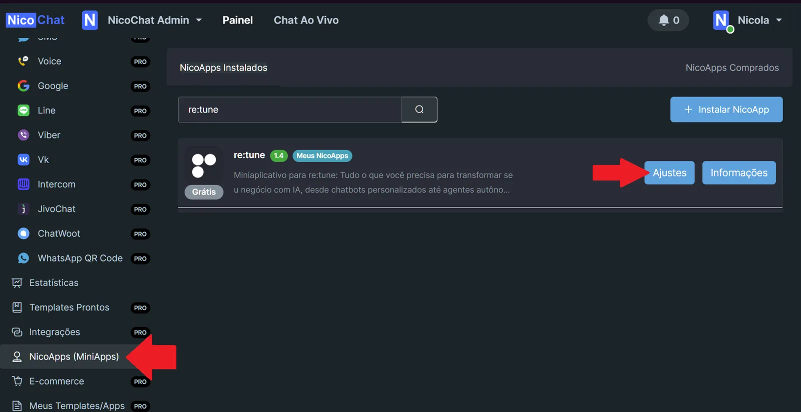
Task: Open Meus Templates/Apps
Action: click(77, 405)
